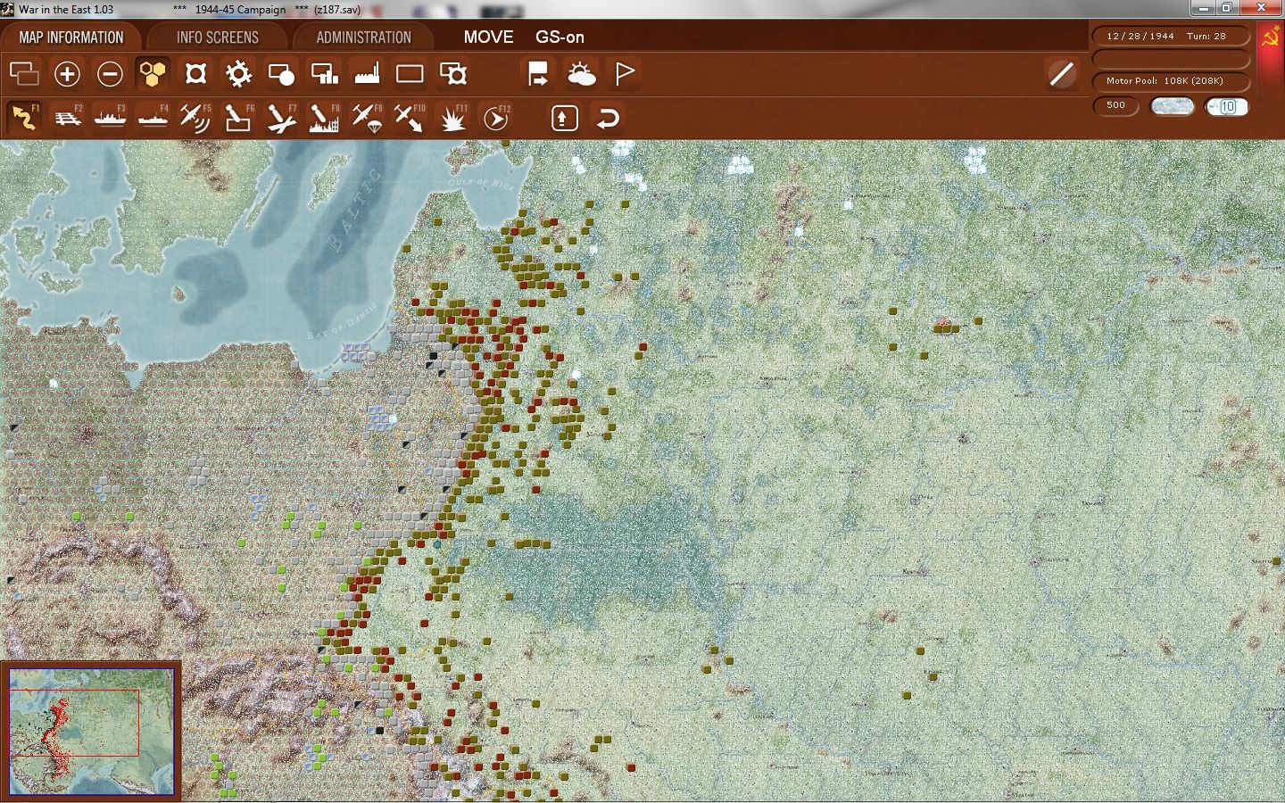Select the F5 air recon mode icon
The image size is (1285, 803).
point(195,118)
